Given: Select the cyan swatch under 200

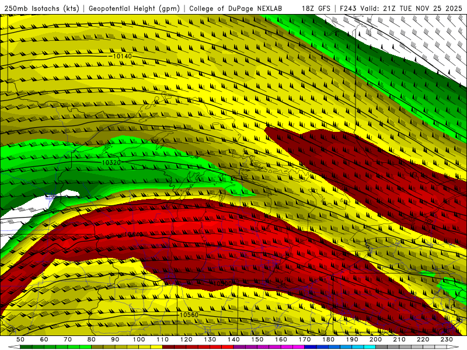Looking at the screenshot, I should [x=370, y=347].
